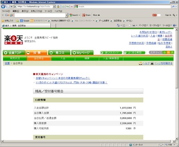This screenshot has height=147, width=179.
Task: Set text size to 大 (large)
Action: point(172,52)
